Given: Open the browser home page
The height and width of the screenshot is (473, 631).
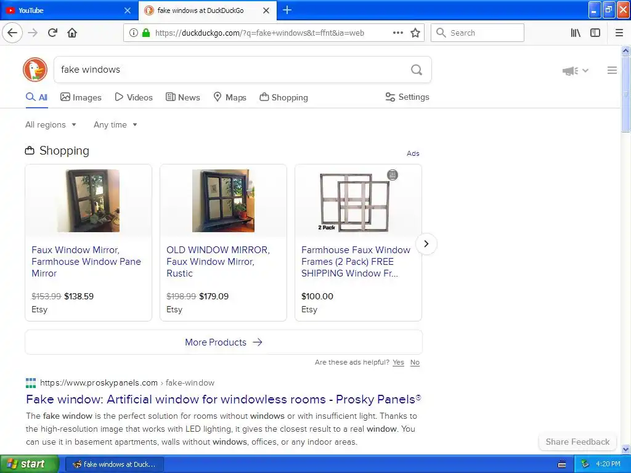Looking at the screenshot, I should click(x=72, y=33).
